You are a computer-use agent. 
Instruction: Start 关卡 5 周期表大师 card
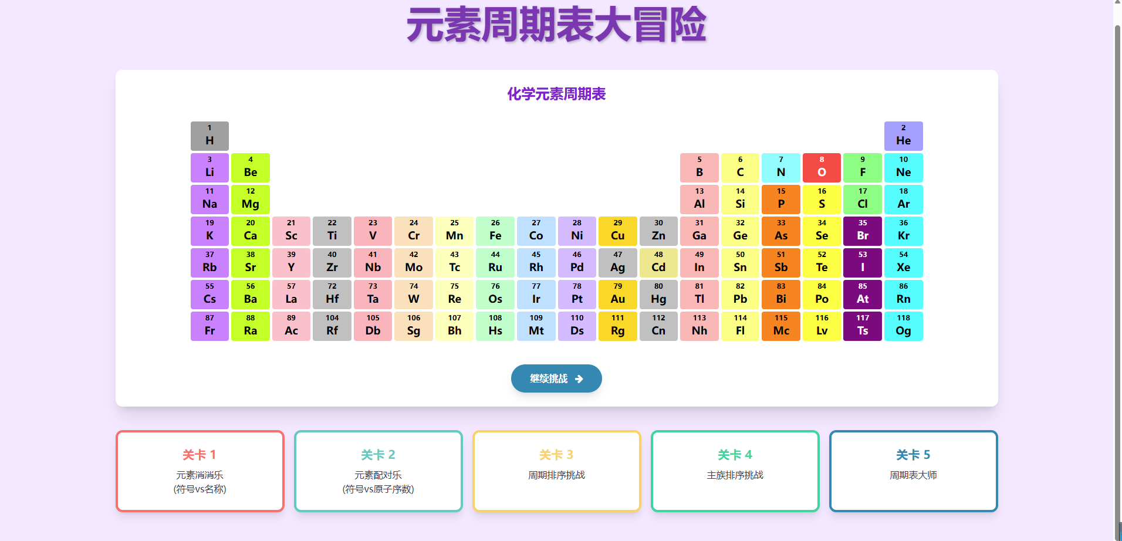(913, 471)
